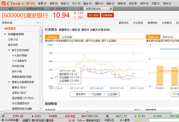Collapse the 董事会及管理层信息 tree node
Image resolution: width=179 pixels, height=122 pixels.
[x=9, y=82]
